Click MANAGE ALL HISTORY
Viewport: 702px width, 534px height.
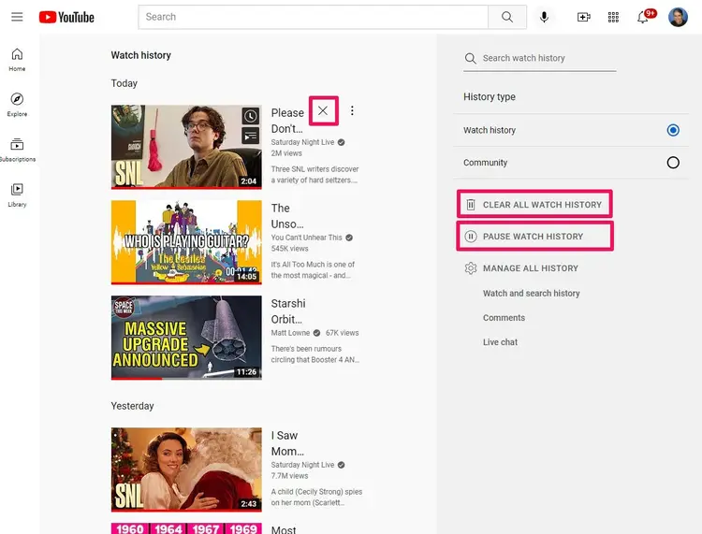[x=521, y=268]
